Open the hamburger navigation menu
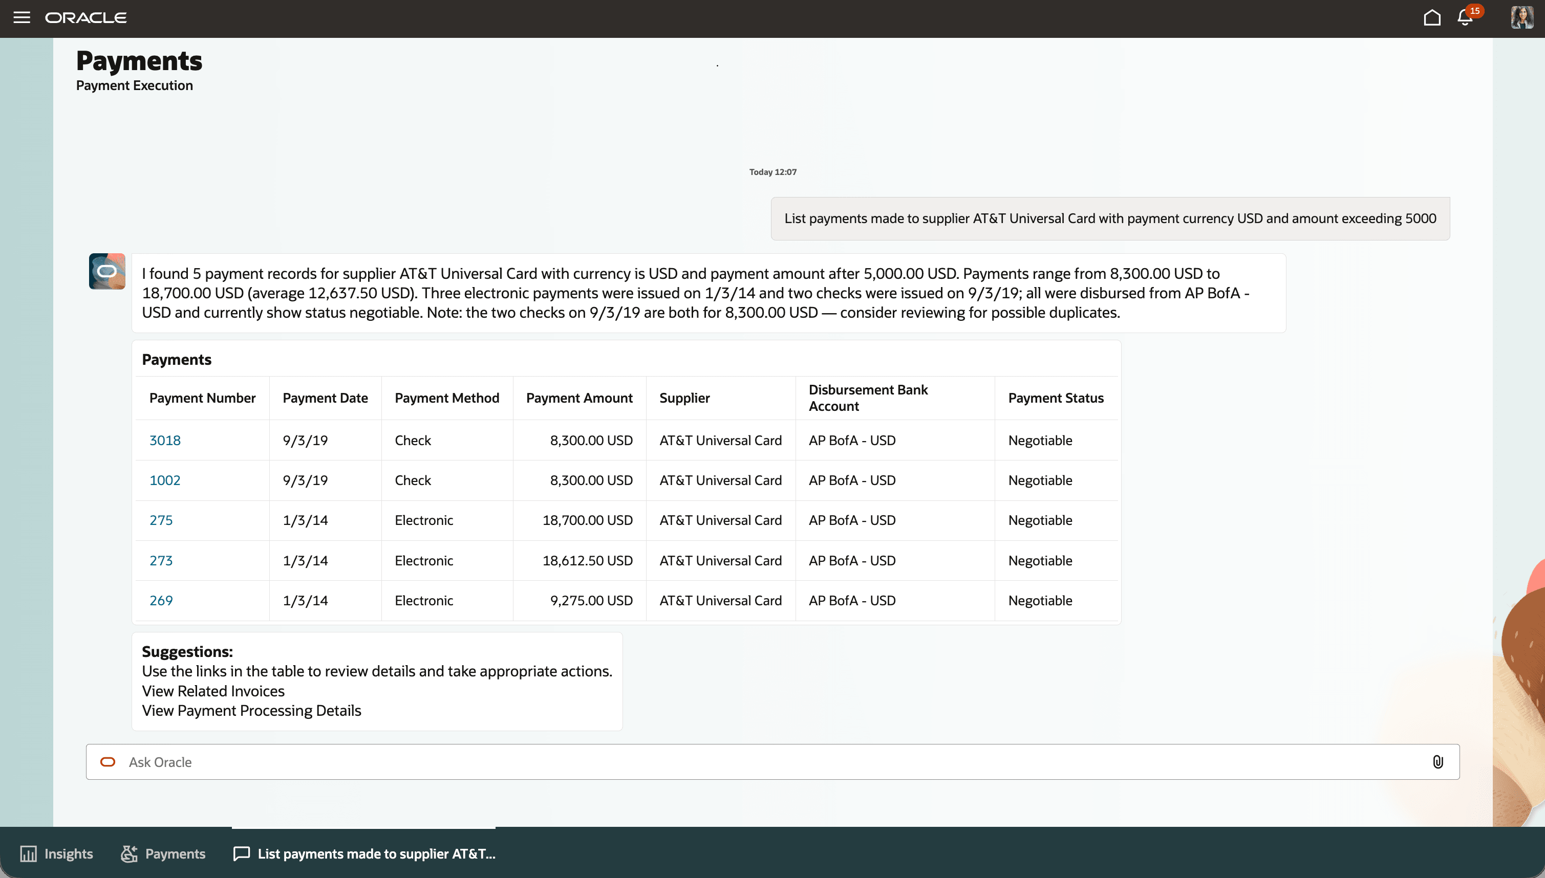Viewport: 1545px width, 878px height. (22, 17)
